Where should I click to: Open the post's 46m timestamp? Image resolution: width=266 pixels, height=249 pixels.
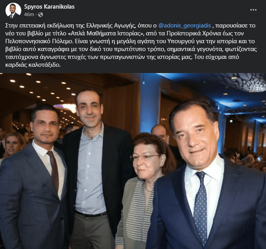pyautogui.click(x=29, y=15)
